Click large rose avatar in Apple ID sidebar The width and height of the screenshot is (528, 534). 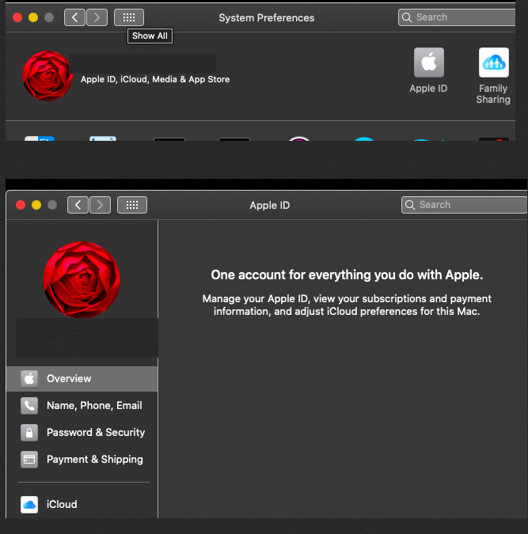pos(82,279)
